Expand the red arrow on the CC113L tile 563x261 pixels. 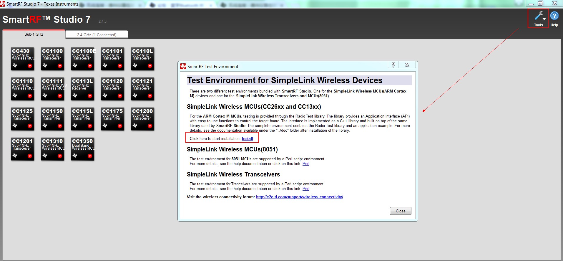(x=90, y=96)
